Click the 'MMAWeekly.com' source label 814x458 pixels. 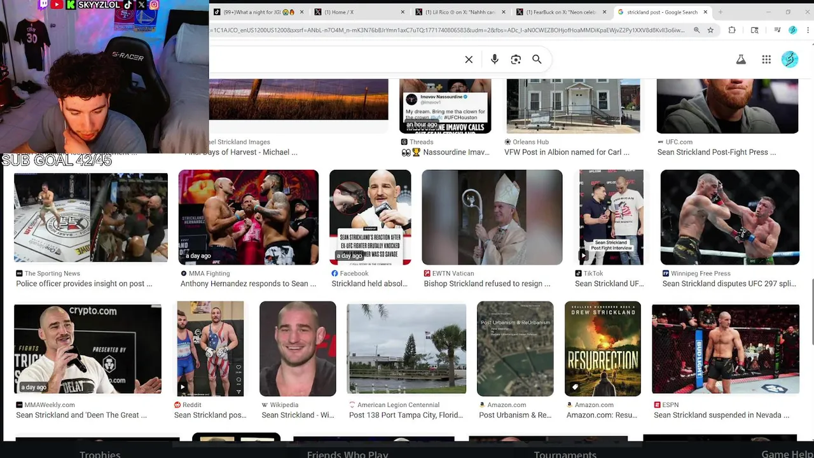coord(50,405)
